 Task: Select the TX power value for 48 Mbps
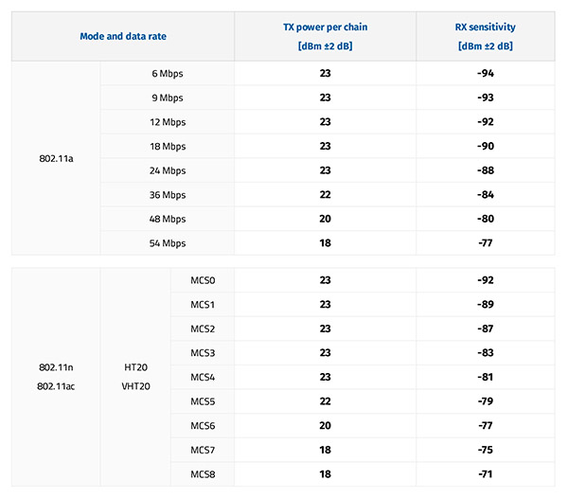point(325,220)
